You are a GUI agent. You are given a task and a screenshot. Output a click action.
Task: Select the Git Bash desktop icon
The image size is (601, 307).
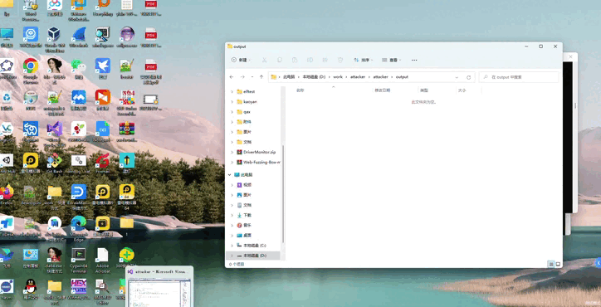point(55,163)
